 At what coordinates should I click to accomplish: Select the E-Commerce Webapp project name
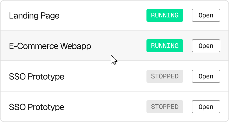coord(50,46)
